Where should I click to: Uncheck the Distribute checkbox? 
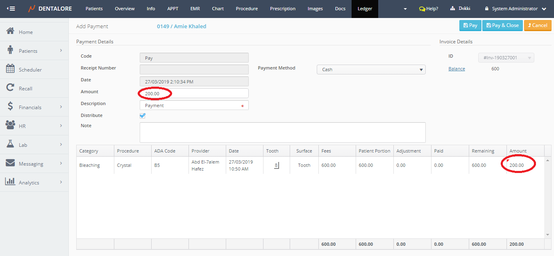click(x=143, y=116)
